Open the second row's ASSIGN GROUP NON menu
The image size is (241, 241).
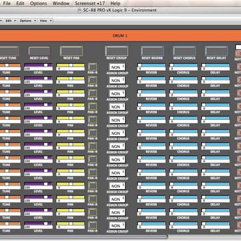[117, 80]
